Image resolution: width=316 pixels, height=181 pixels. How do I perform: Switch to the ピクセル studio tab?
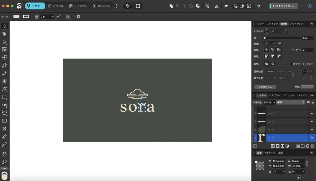coord(56,6)
